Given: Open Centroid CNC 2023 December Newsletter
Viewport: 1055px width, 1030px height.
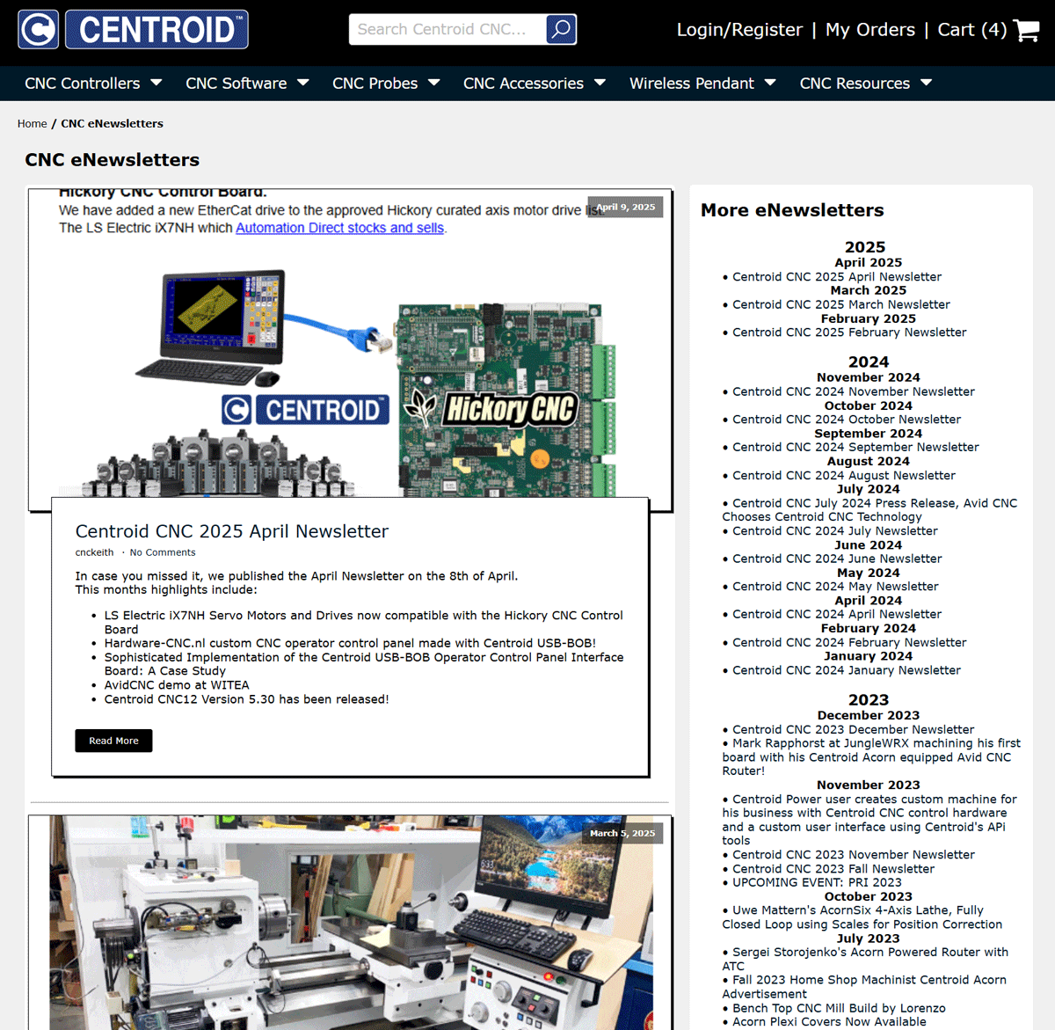Looking at the screenshot, I should pyautogui.click(x=853, y=730).
